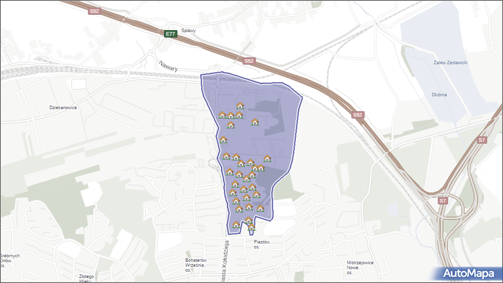Click the S52 shield closest to Dłubnia label

tap(358, 115)
